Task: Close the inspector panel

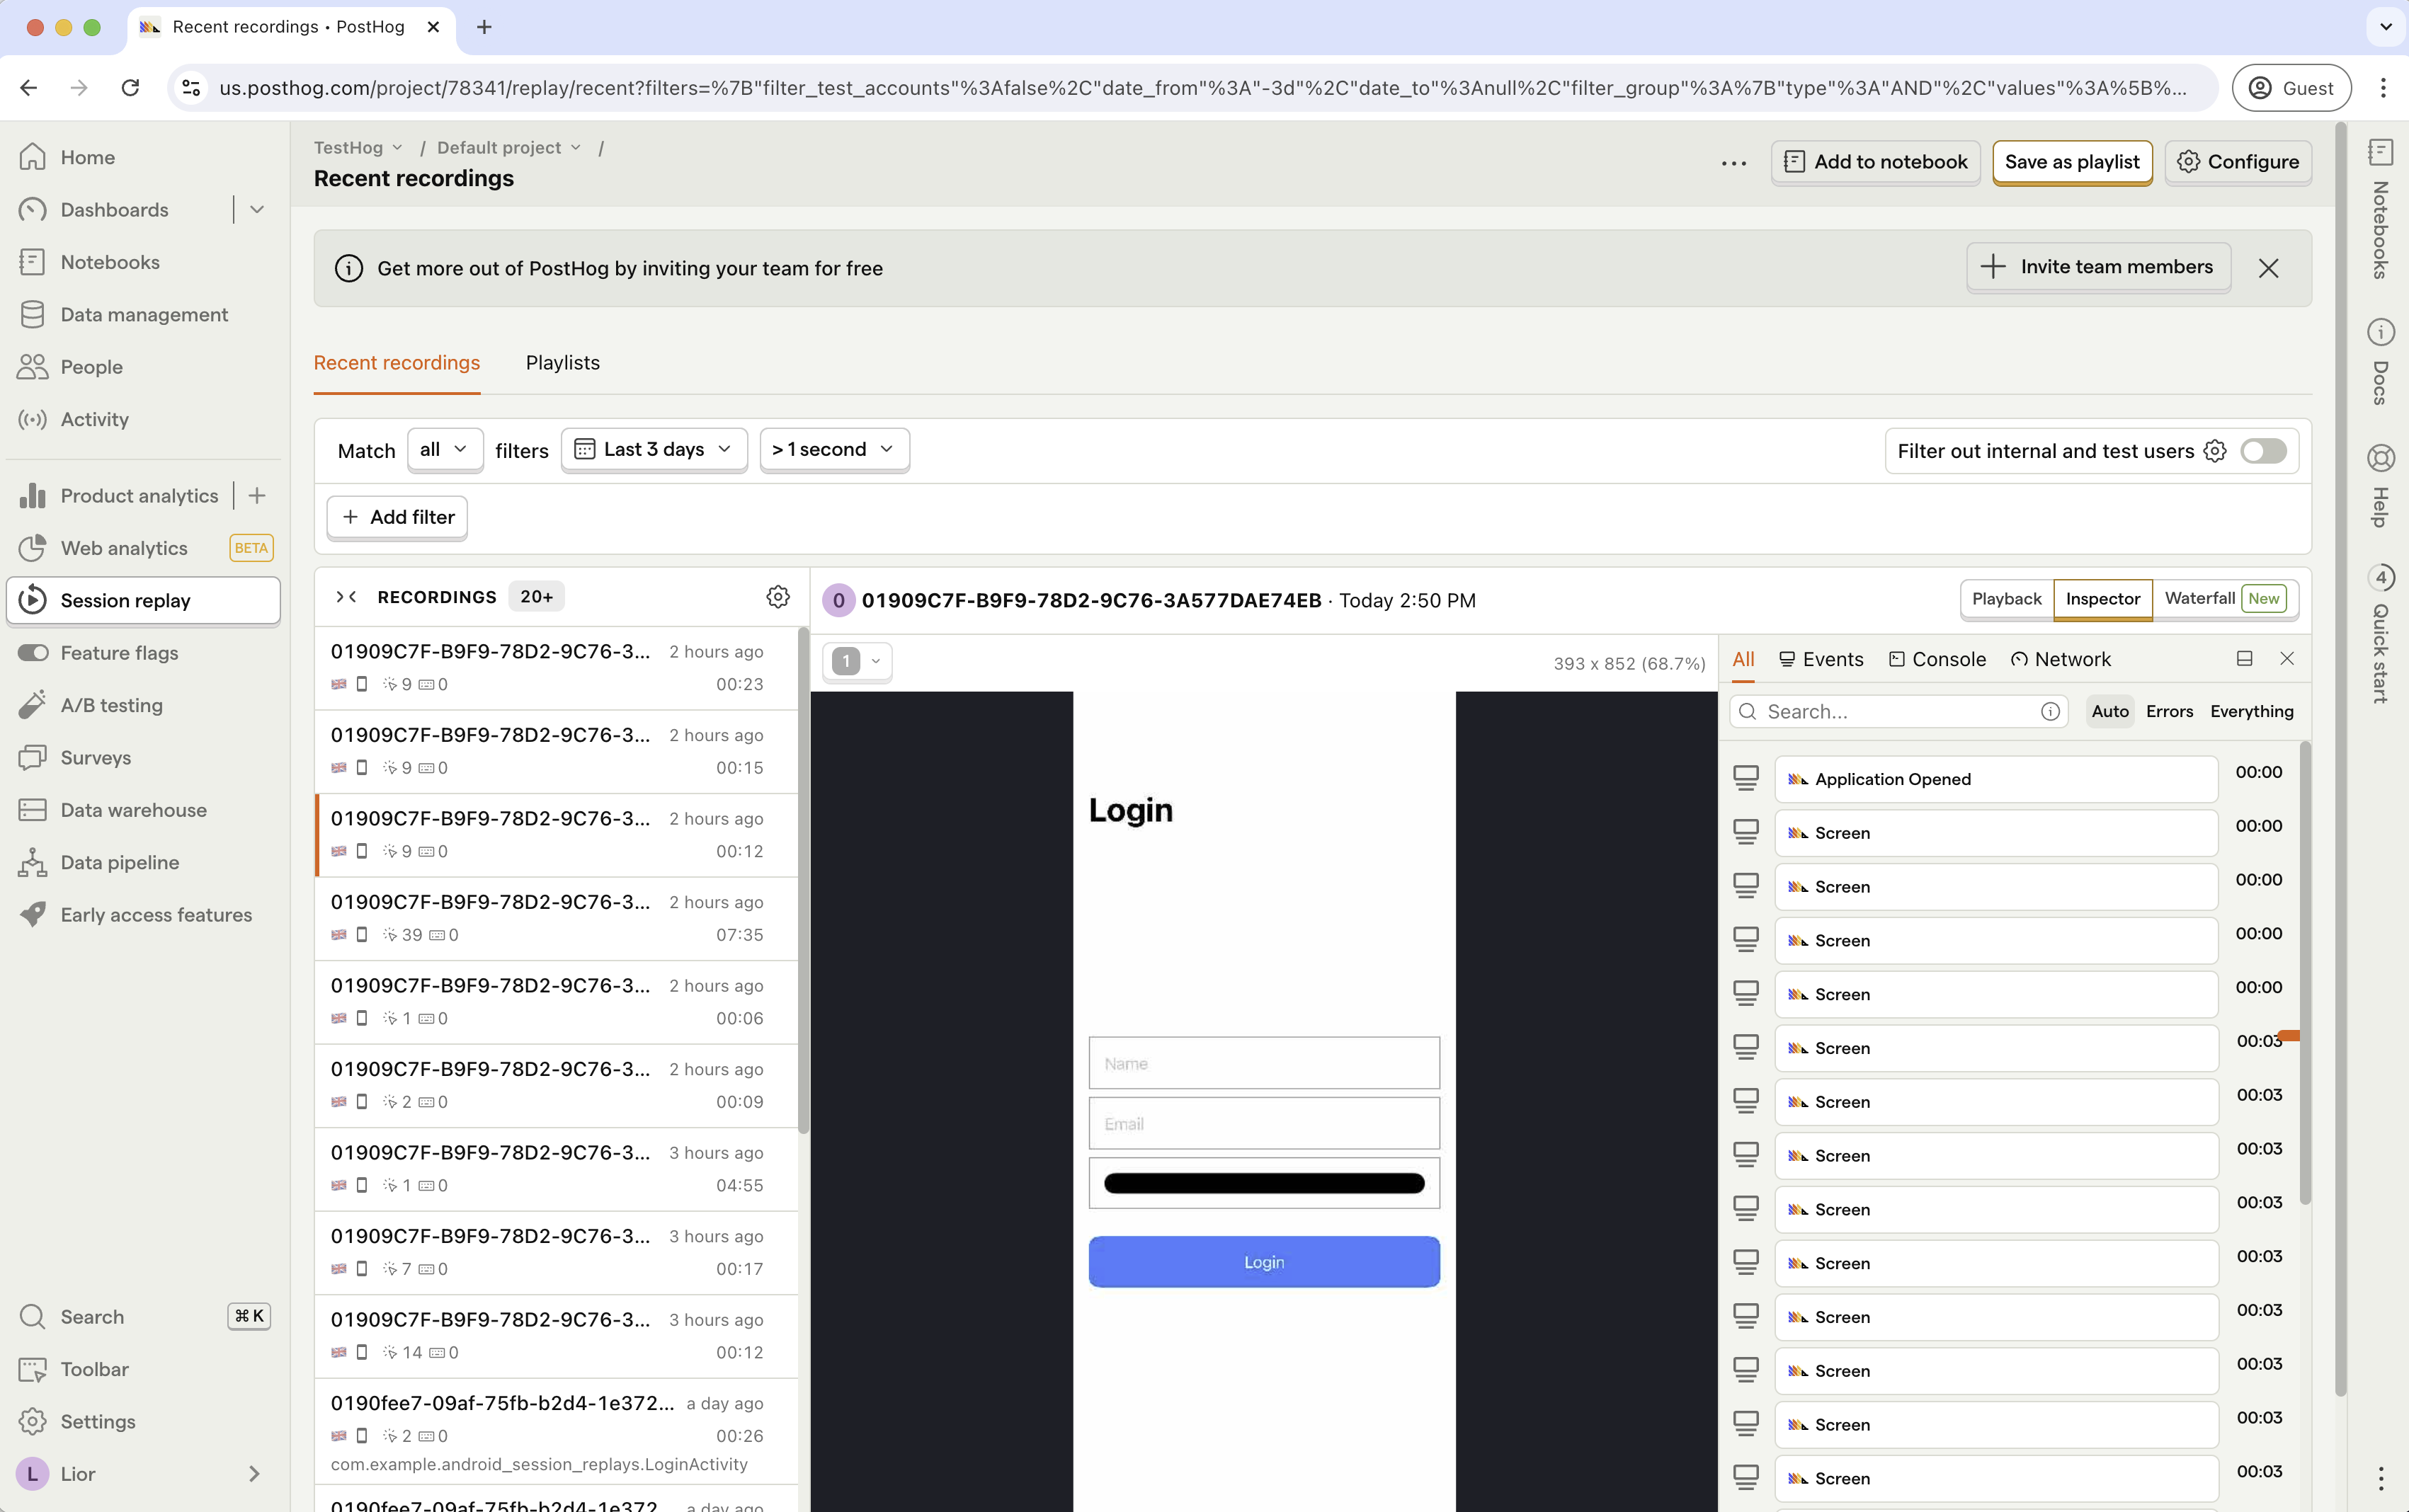Action: tap(2287, 658)
